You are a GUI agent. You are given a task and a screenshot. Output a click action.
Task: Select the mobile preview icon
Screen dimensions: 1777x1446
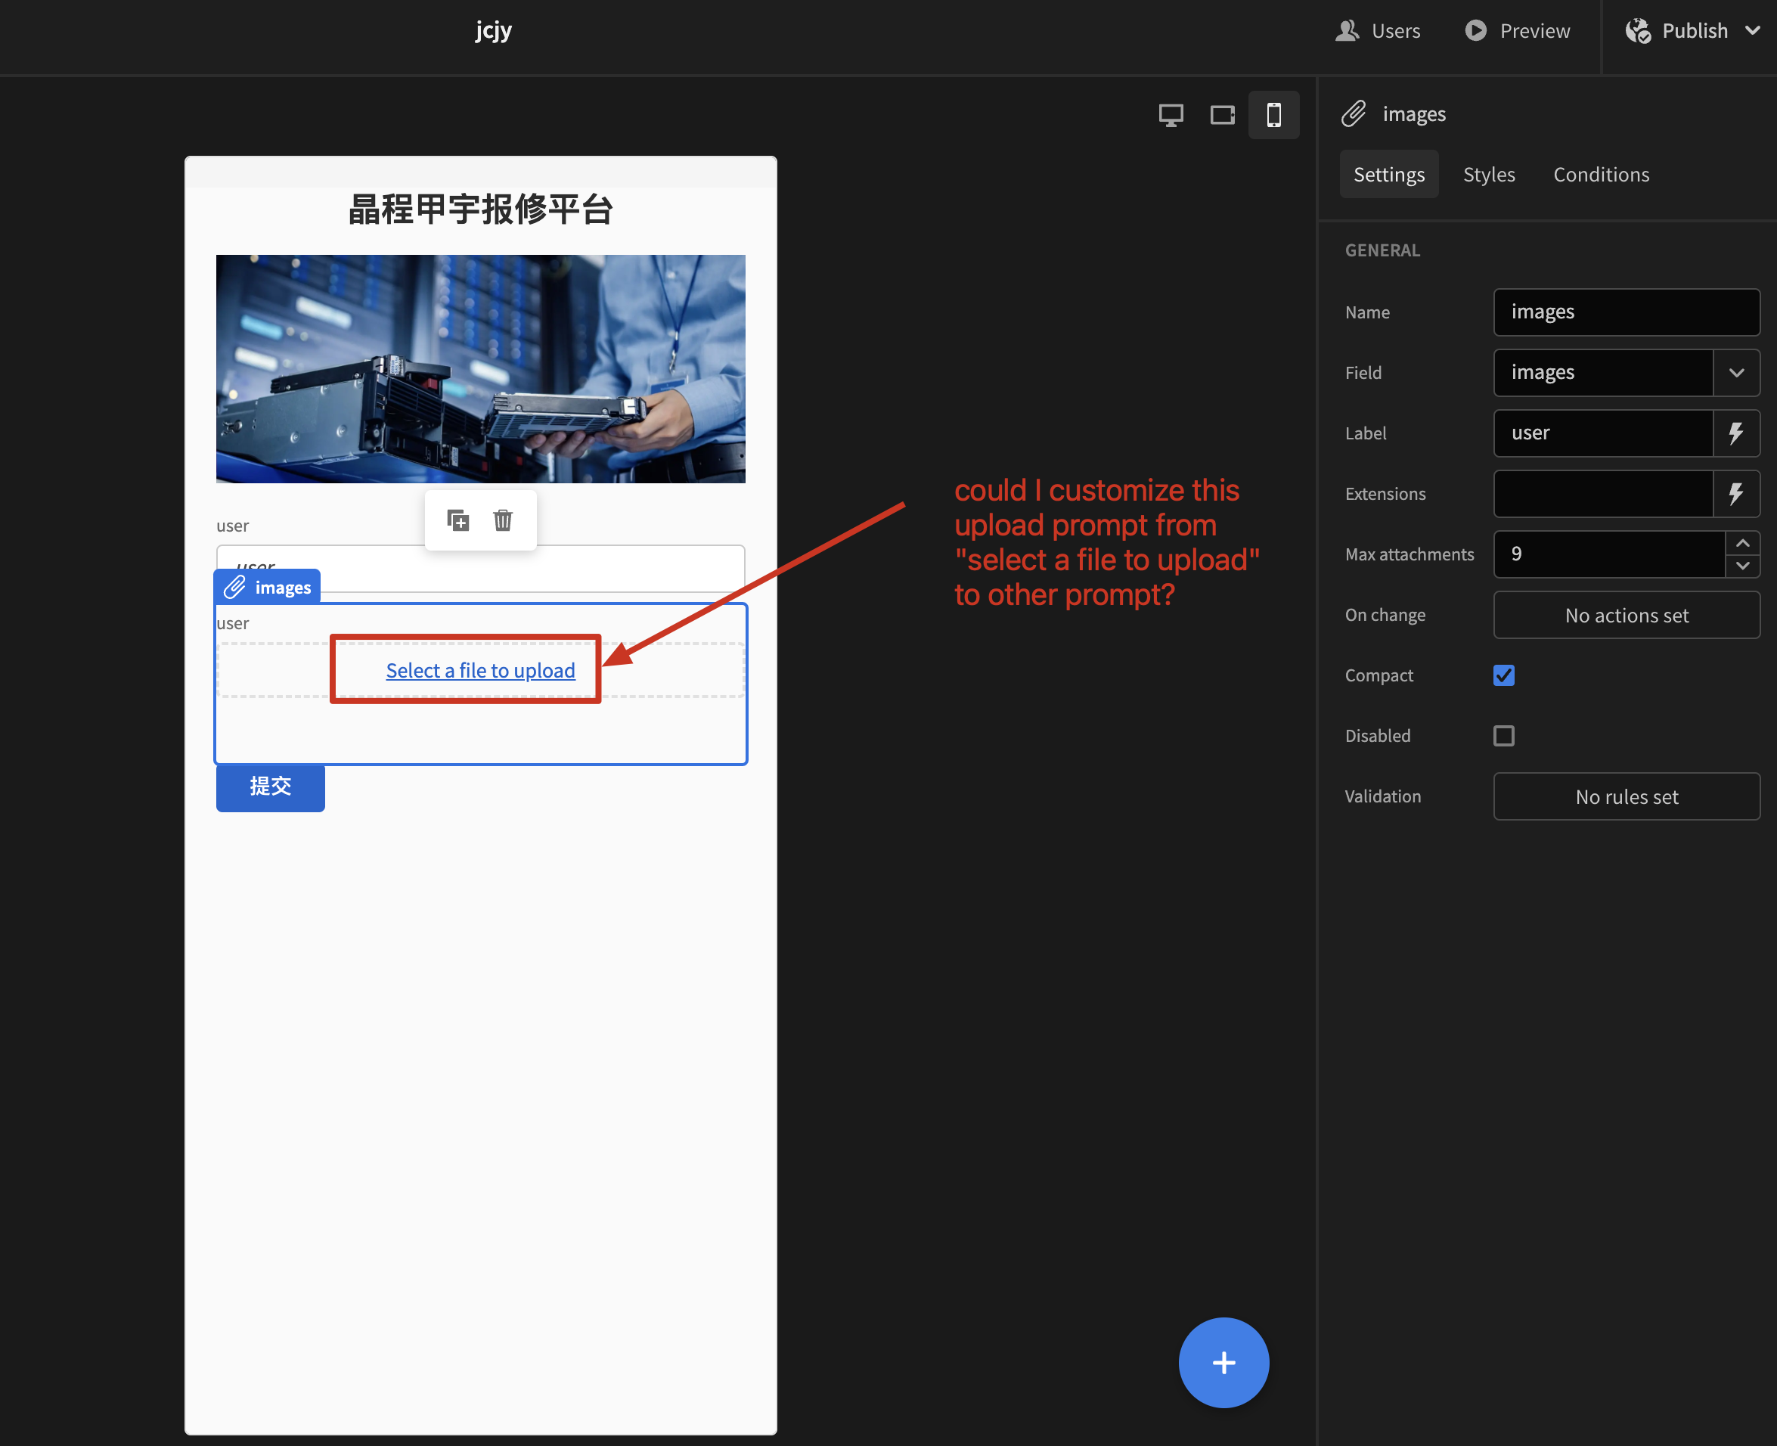click(x=1273, y=114)
